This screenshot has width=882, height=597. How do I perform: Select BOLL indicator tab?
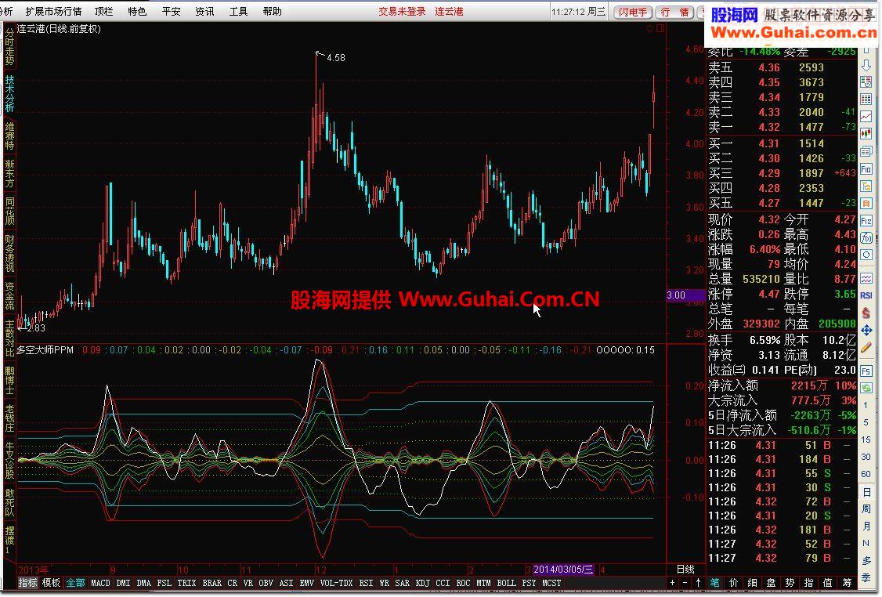pos(506,584)
